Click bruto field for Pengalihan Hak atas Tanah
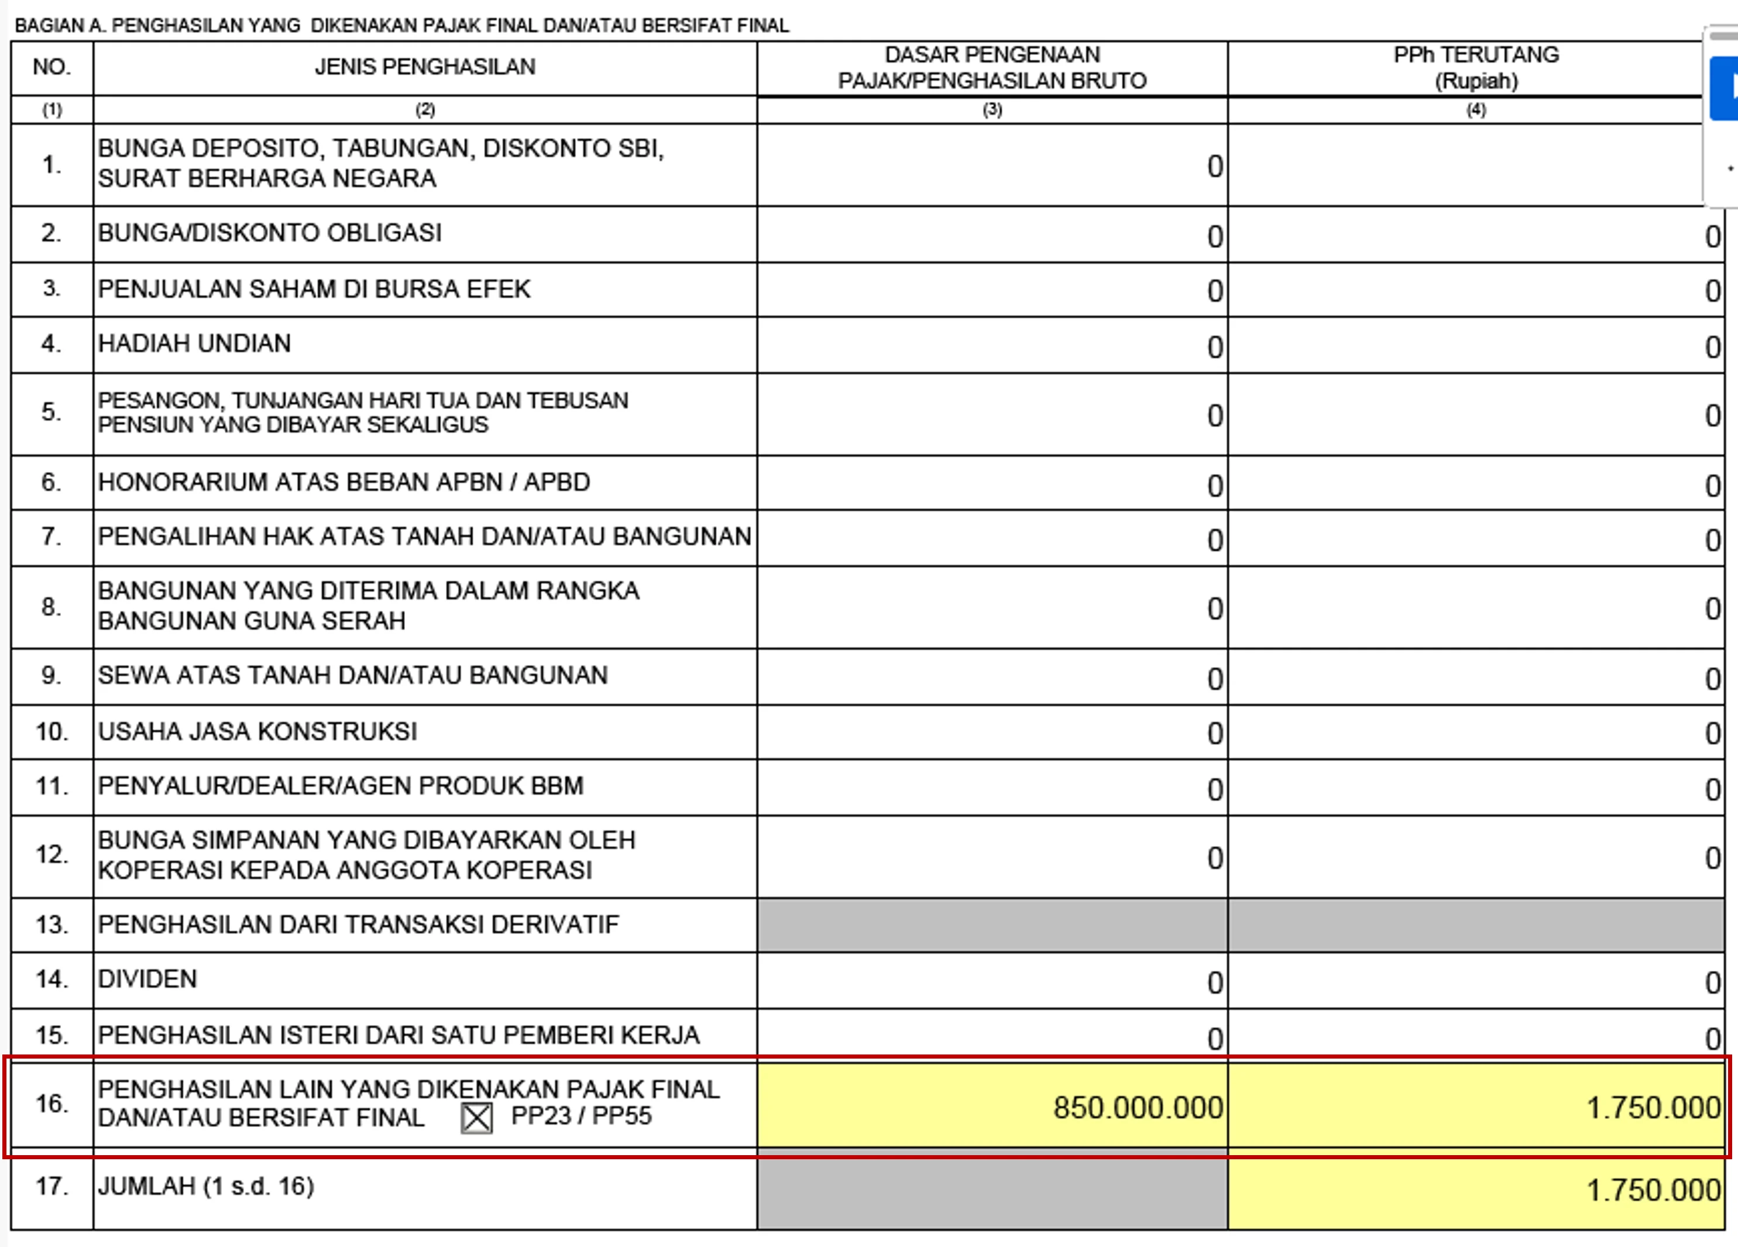The height and width of the screenshot is (1247, 1738). (x=992, y=539)
